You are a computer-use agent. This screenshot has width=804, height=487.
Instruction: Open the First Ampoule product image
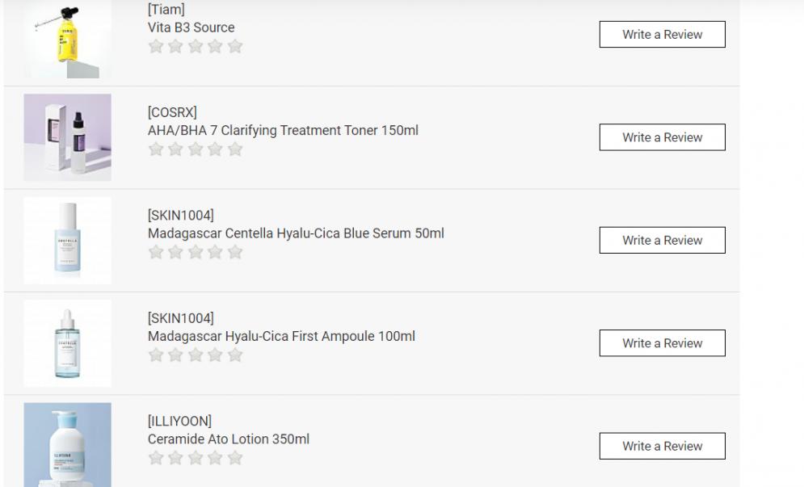68,343
